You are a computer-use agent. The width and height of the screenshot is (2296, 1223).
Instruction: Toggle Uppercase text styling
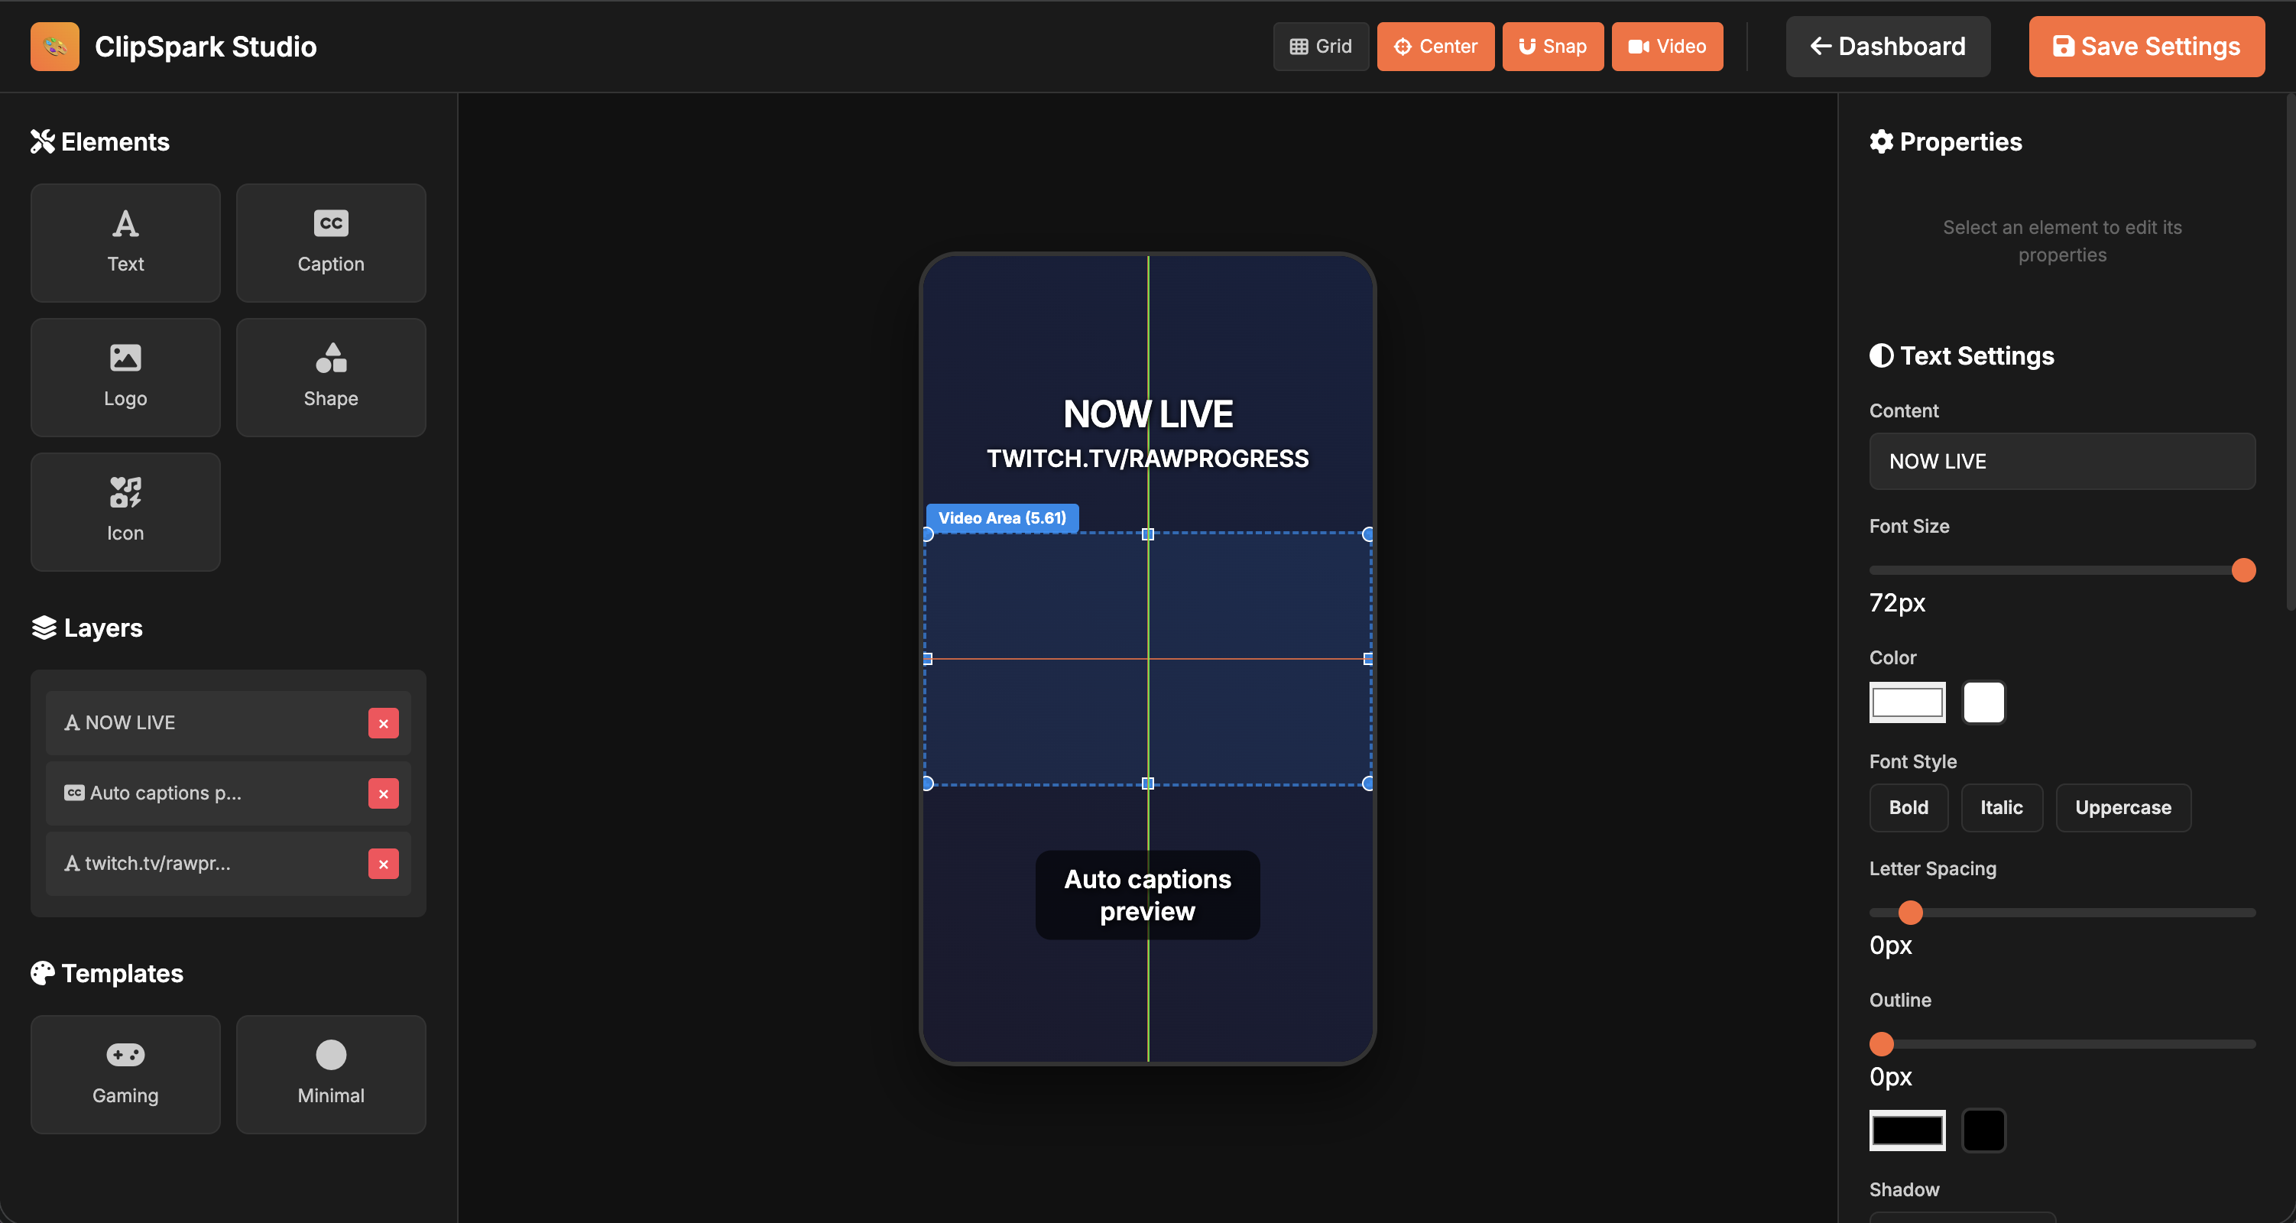tap(2123, 808)
